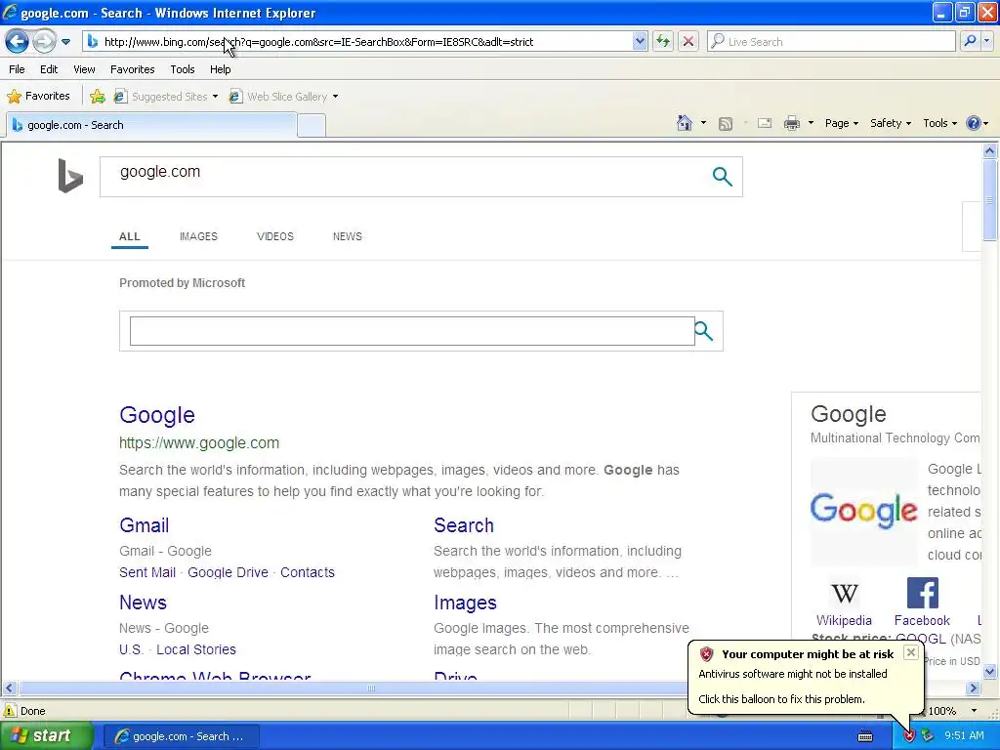Open the Windows start button
This screenshot has height=750, width=1000.
[46, 735]
